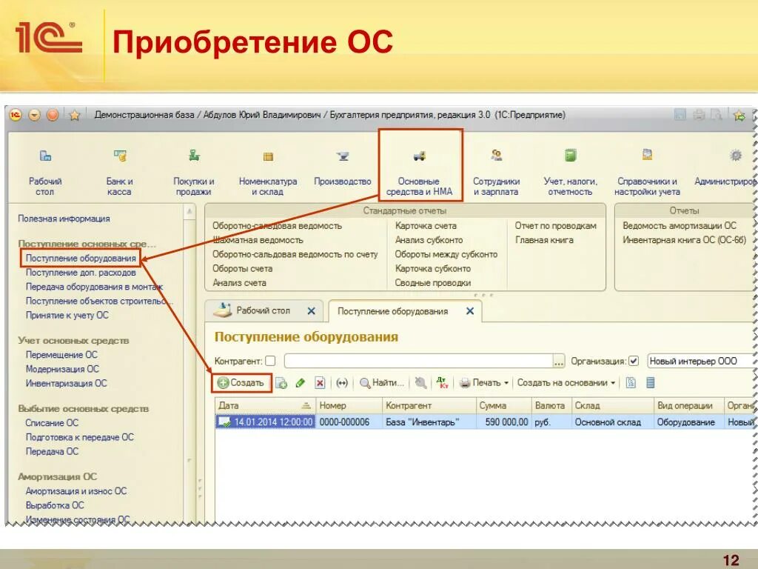Click the set period (↔) icon

click(x=342, y=383)
